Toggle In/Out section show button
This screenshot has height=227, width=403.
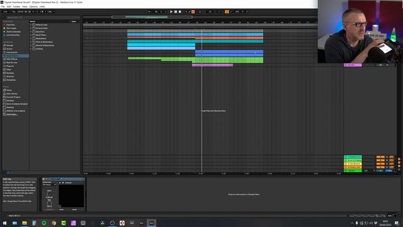[399, 159]
